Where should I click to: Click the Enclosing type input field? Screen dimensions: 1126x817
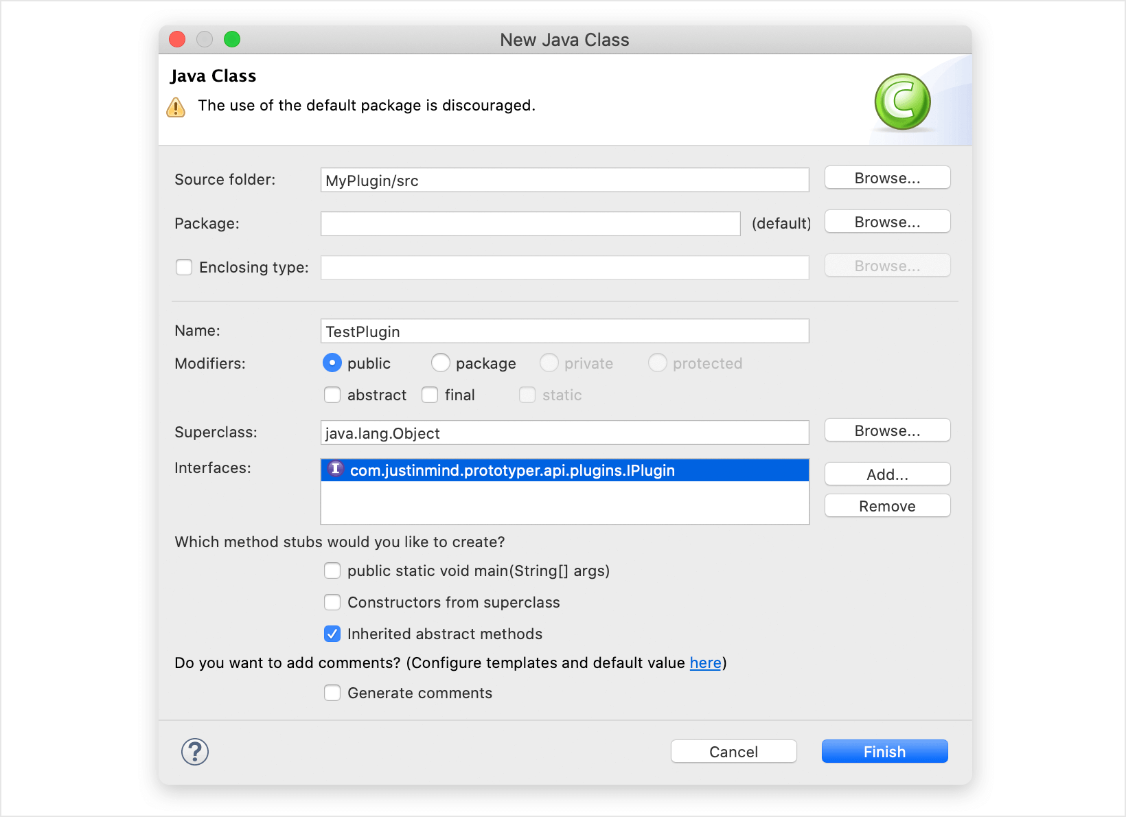pyautogui.click(x=564, y=268)
